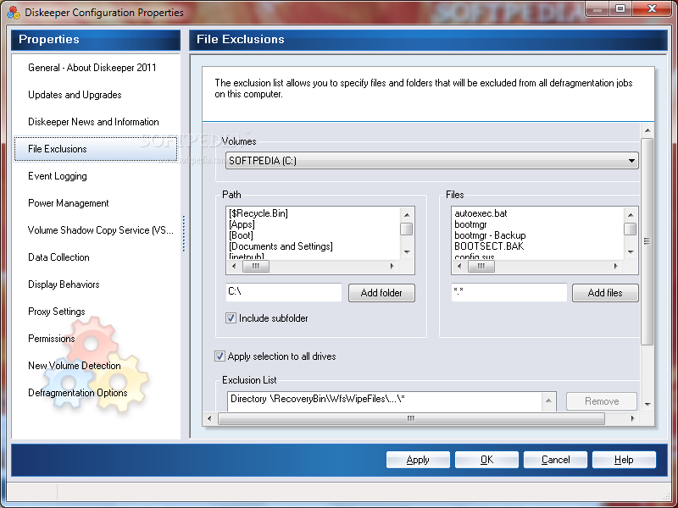Click the Cancel button
The height and width of the screenshot is (508, 678).
[555, 460]
